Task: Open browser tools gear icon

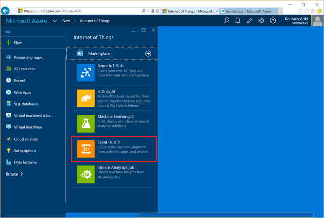Action: [x=313, y=11]
